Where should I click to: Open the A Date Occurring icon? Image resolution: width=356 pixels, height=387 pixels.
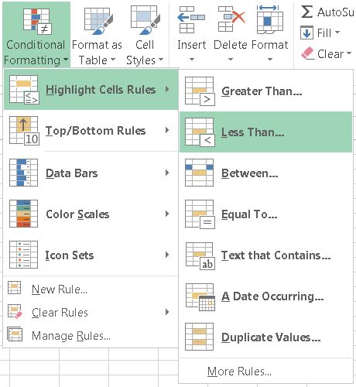tap(200, 297)
